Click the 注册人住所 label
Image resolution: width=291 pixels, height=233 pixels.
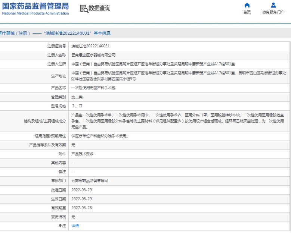[56, 64]
